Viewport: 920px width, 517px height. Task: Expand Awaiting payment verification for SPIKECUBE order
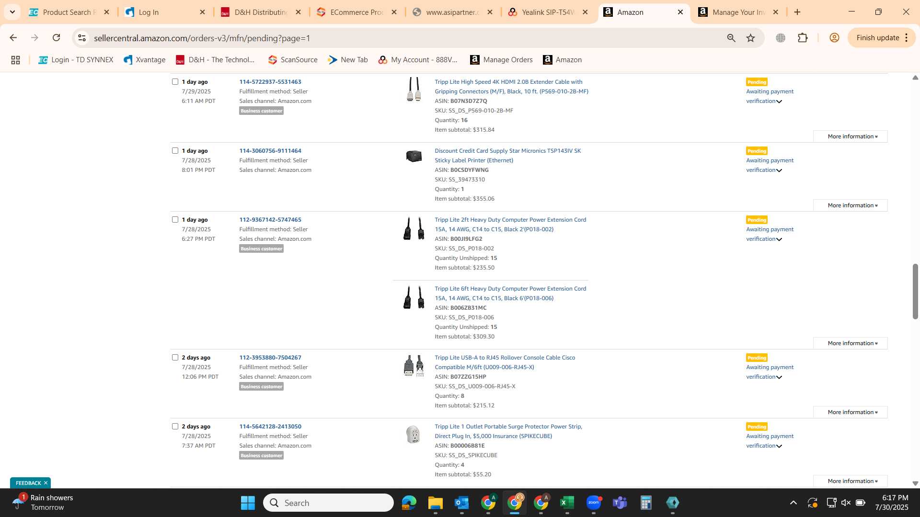[770, 441]
